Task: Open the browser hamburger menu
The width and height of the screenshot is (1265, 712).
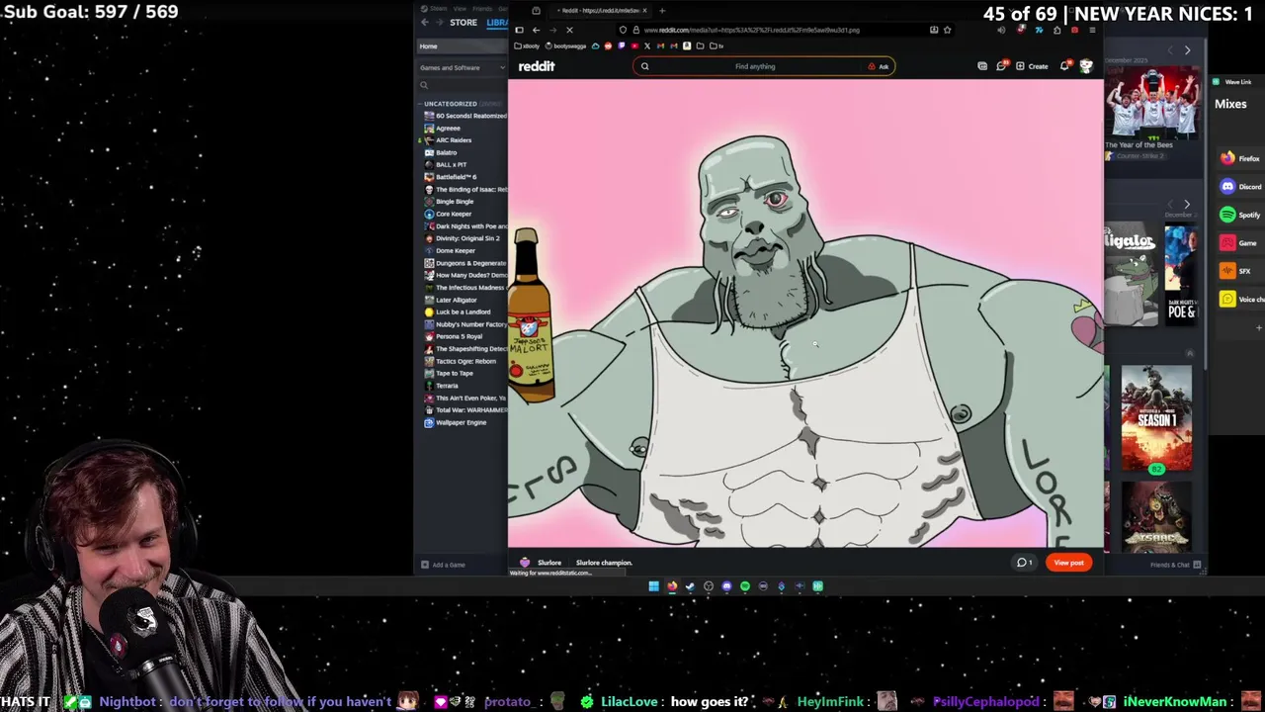Action: tap(1092, 30)
